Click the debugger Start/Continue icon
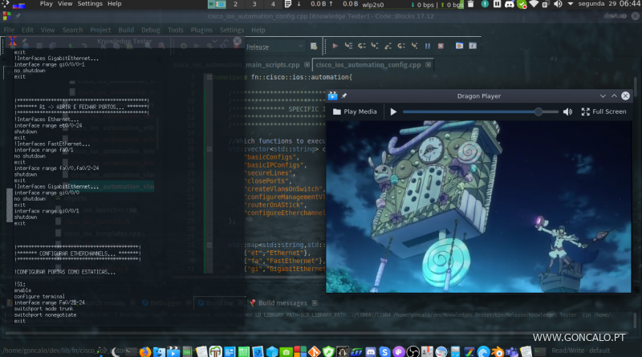Screen dimensions: 642x357 (x=335, y=47)
